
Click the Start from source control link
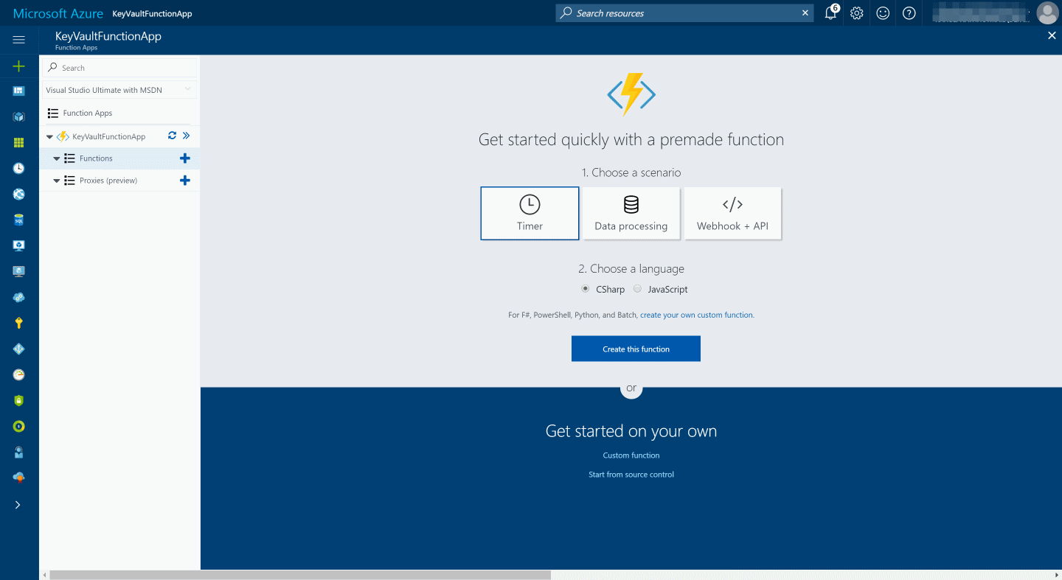(x=631, y=475)
